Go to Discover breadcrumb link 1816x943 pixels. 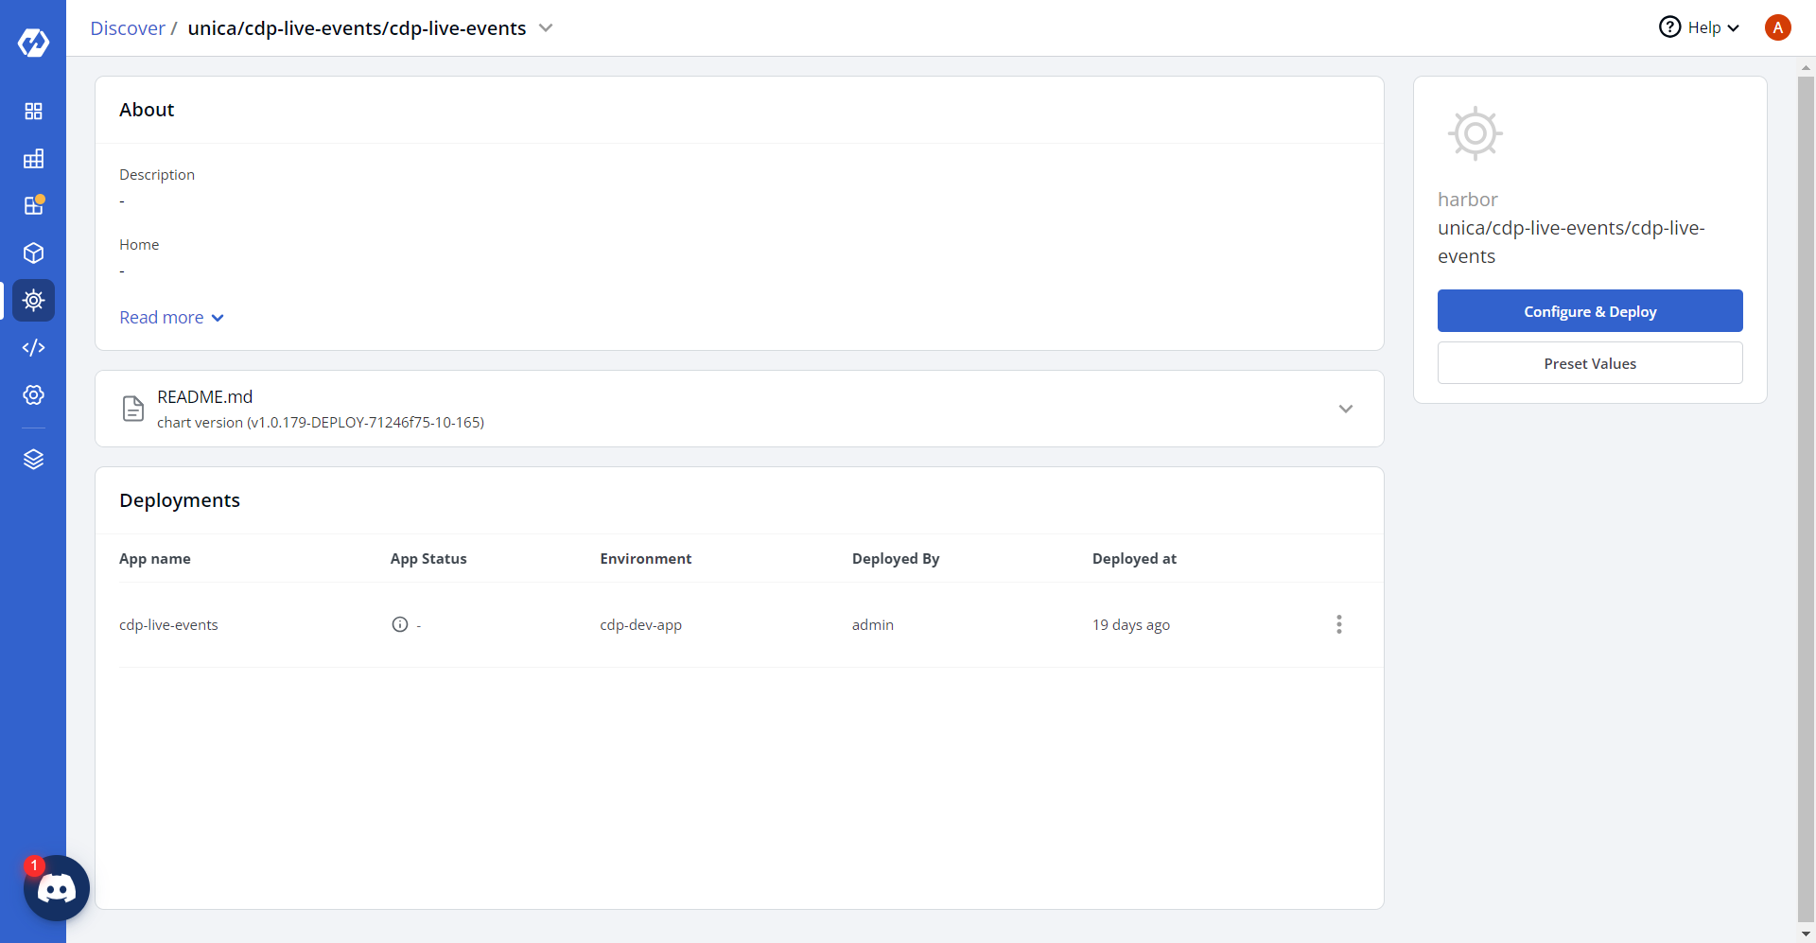(x=128, y=28)
